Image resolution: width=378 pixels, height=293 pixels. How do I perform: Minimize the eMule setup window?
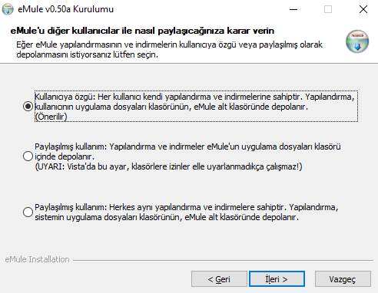pos(293,9)
